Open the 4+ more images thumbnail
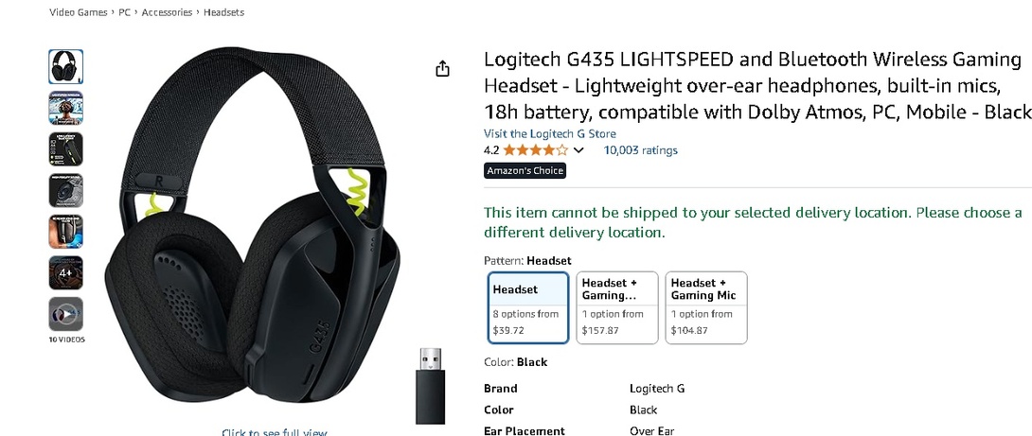Image resolution: width=1032 pixels, height=436 pixels. pyautogui.click(x=66, y=273)
